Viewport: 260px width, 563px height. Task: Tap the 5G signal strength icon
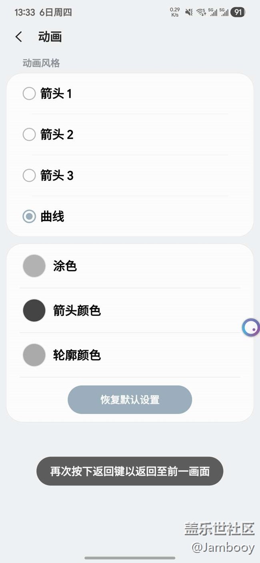(212, 12)
